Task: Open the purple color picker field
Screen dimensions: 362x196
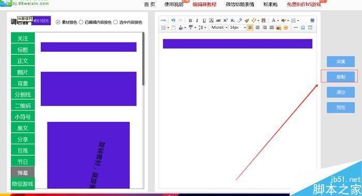Action: tap(41, 21)
